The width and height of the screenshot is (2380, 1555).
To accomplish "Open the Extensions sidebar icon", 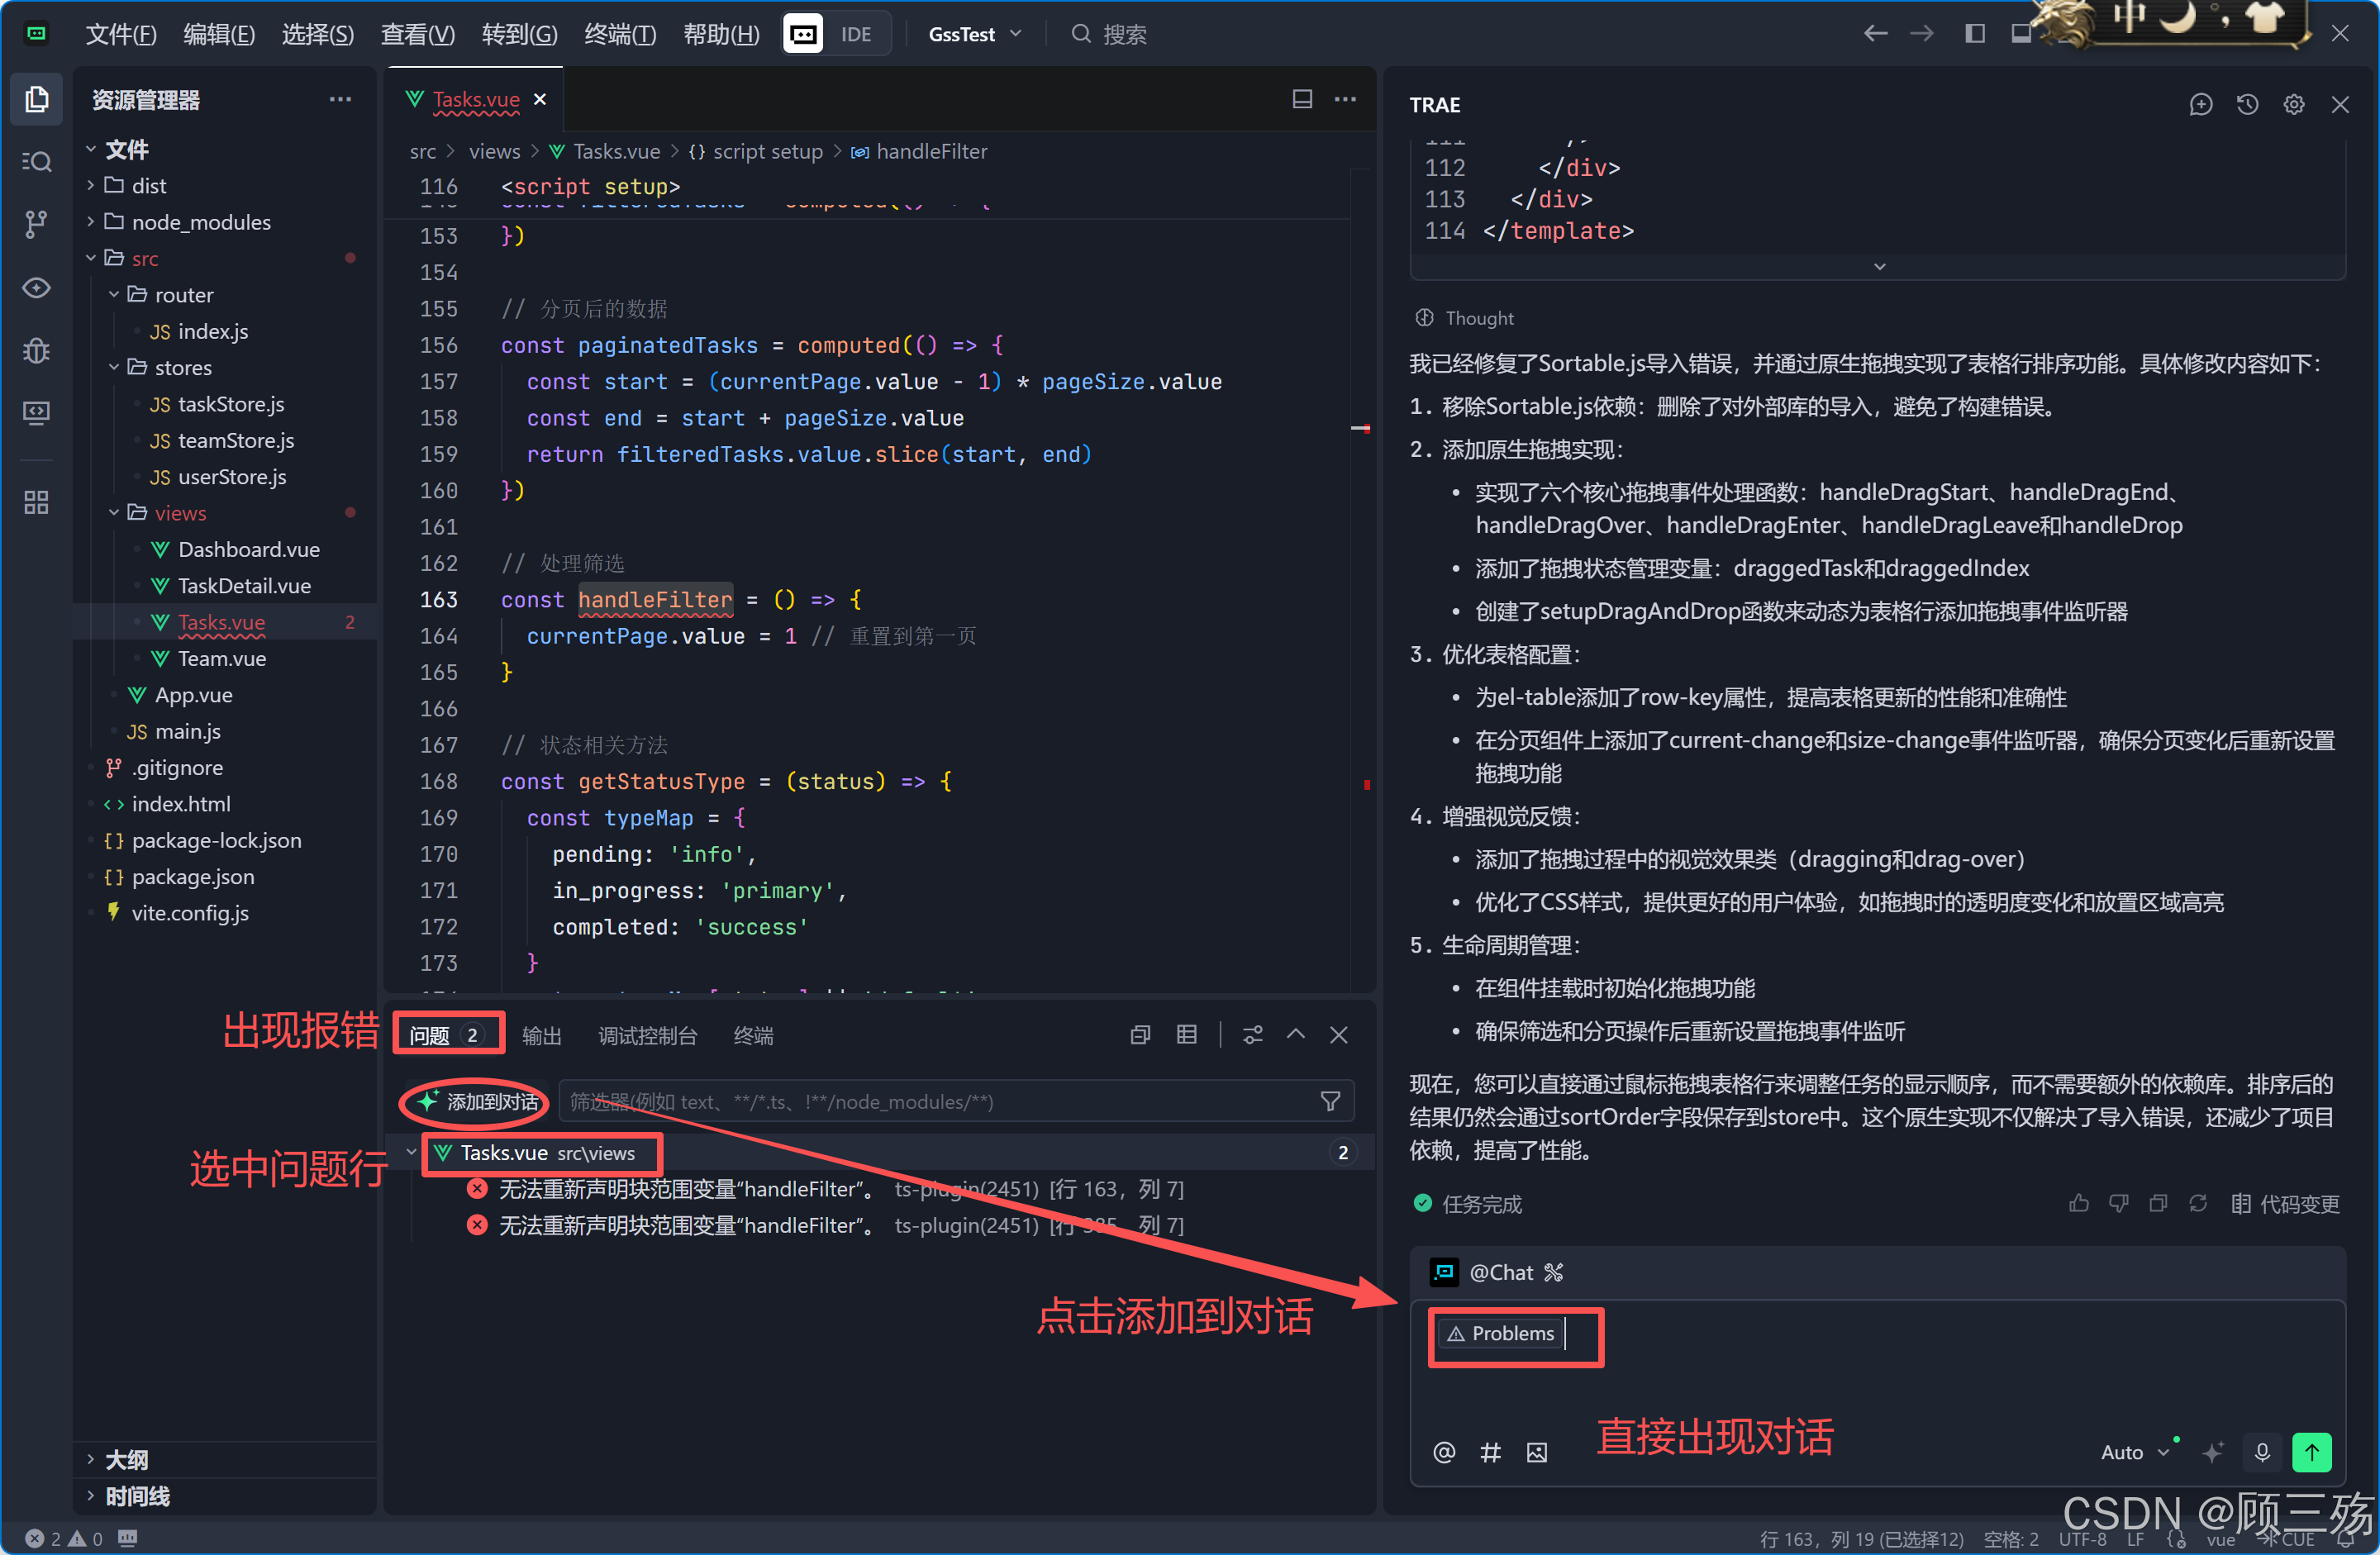I will coord(36,502).
